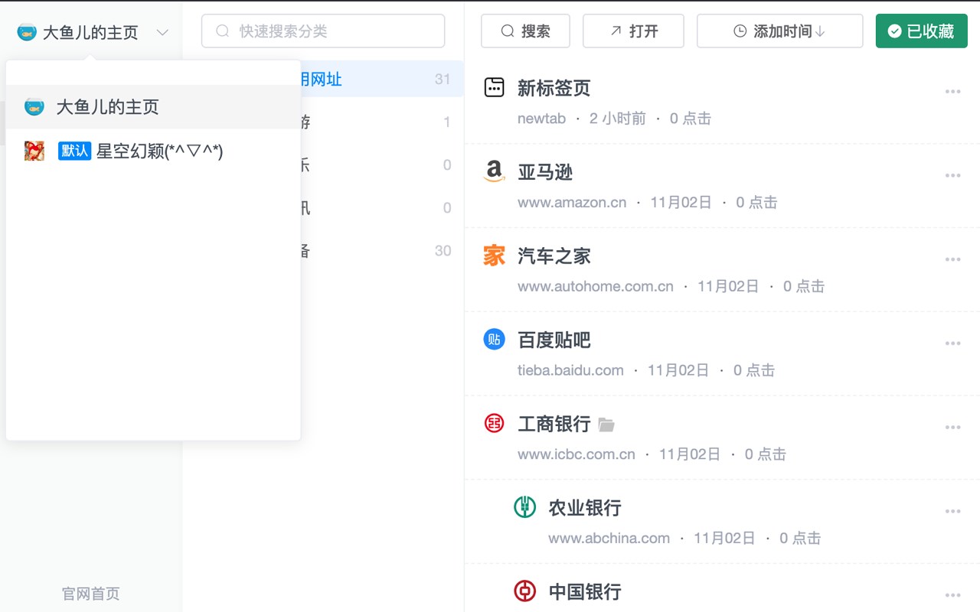Image resolution: width=980 pixels, height=612 pixels.
Task: Select the category row showing count 1
Action: point(382,122)
